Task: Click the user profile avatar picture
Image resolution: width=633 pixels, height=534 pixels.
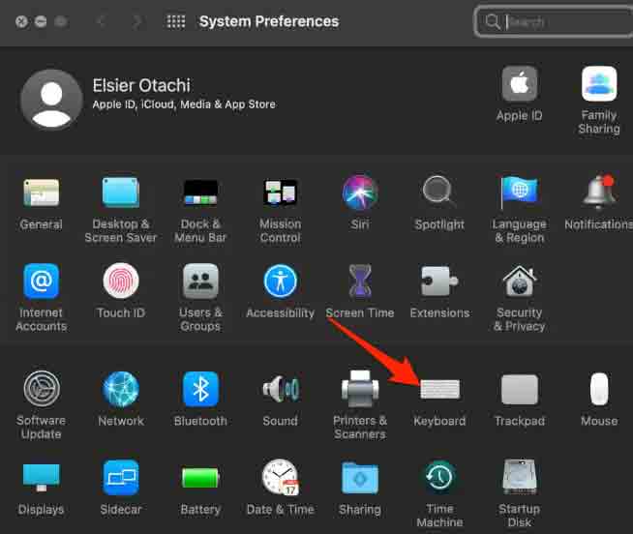Action: click(x=51, y=100)
